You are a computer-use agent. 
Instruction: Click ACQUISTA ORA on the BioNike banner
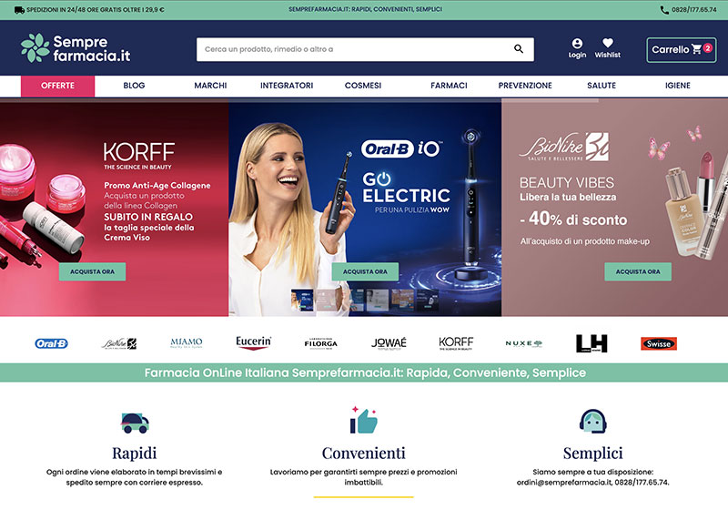638,271
